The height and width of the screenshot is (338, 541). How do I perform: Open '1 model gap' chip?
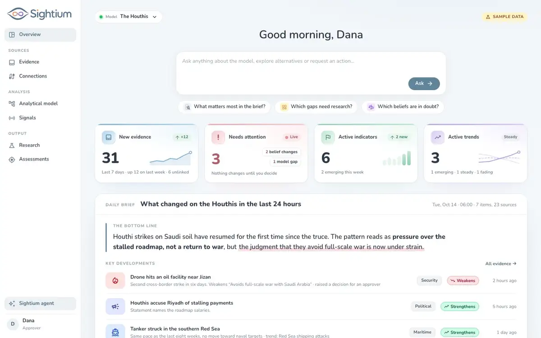[x=285, y=162]
